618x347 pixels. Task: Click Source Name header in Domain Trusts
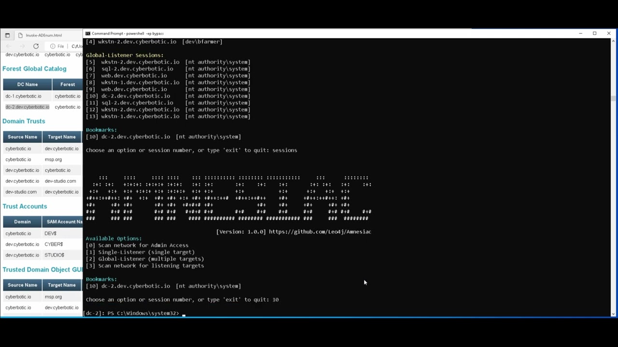[x=22, y=137]
